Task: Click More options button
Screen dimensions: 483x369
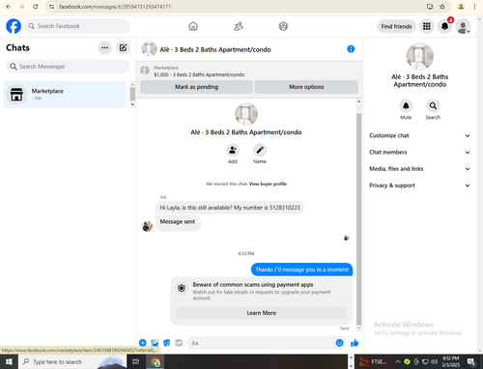Action: pos(306,87)
